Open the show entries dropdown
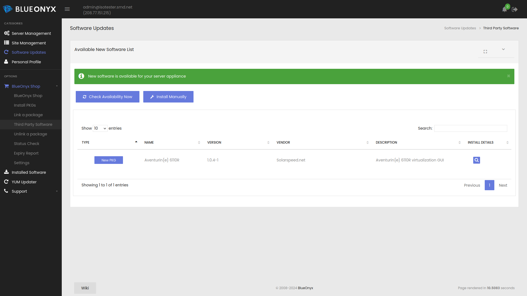 tap(100, 128)
